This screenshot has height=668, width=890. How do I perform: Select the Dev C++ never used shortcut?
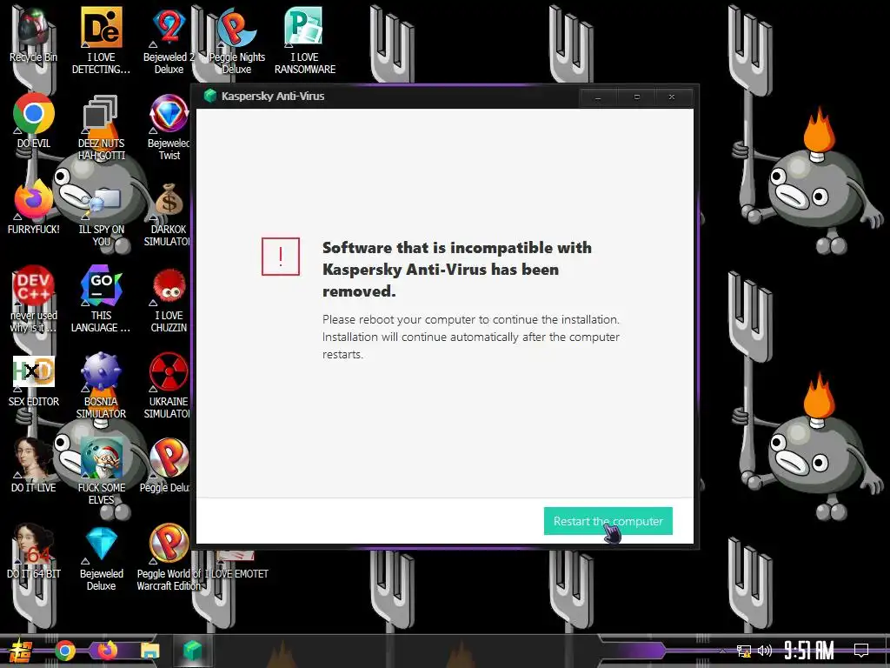[x=34, y=299]
